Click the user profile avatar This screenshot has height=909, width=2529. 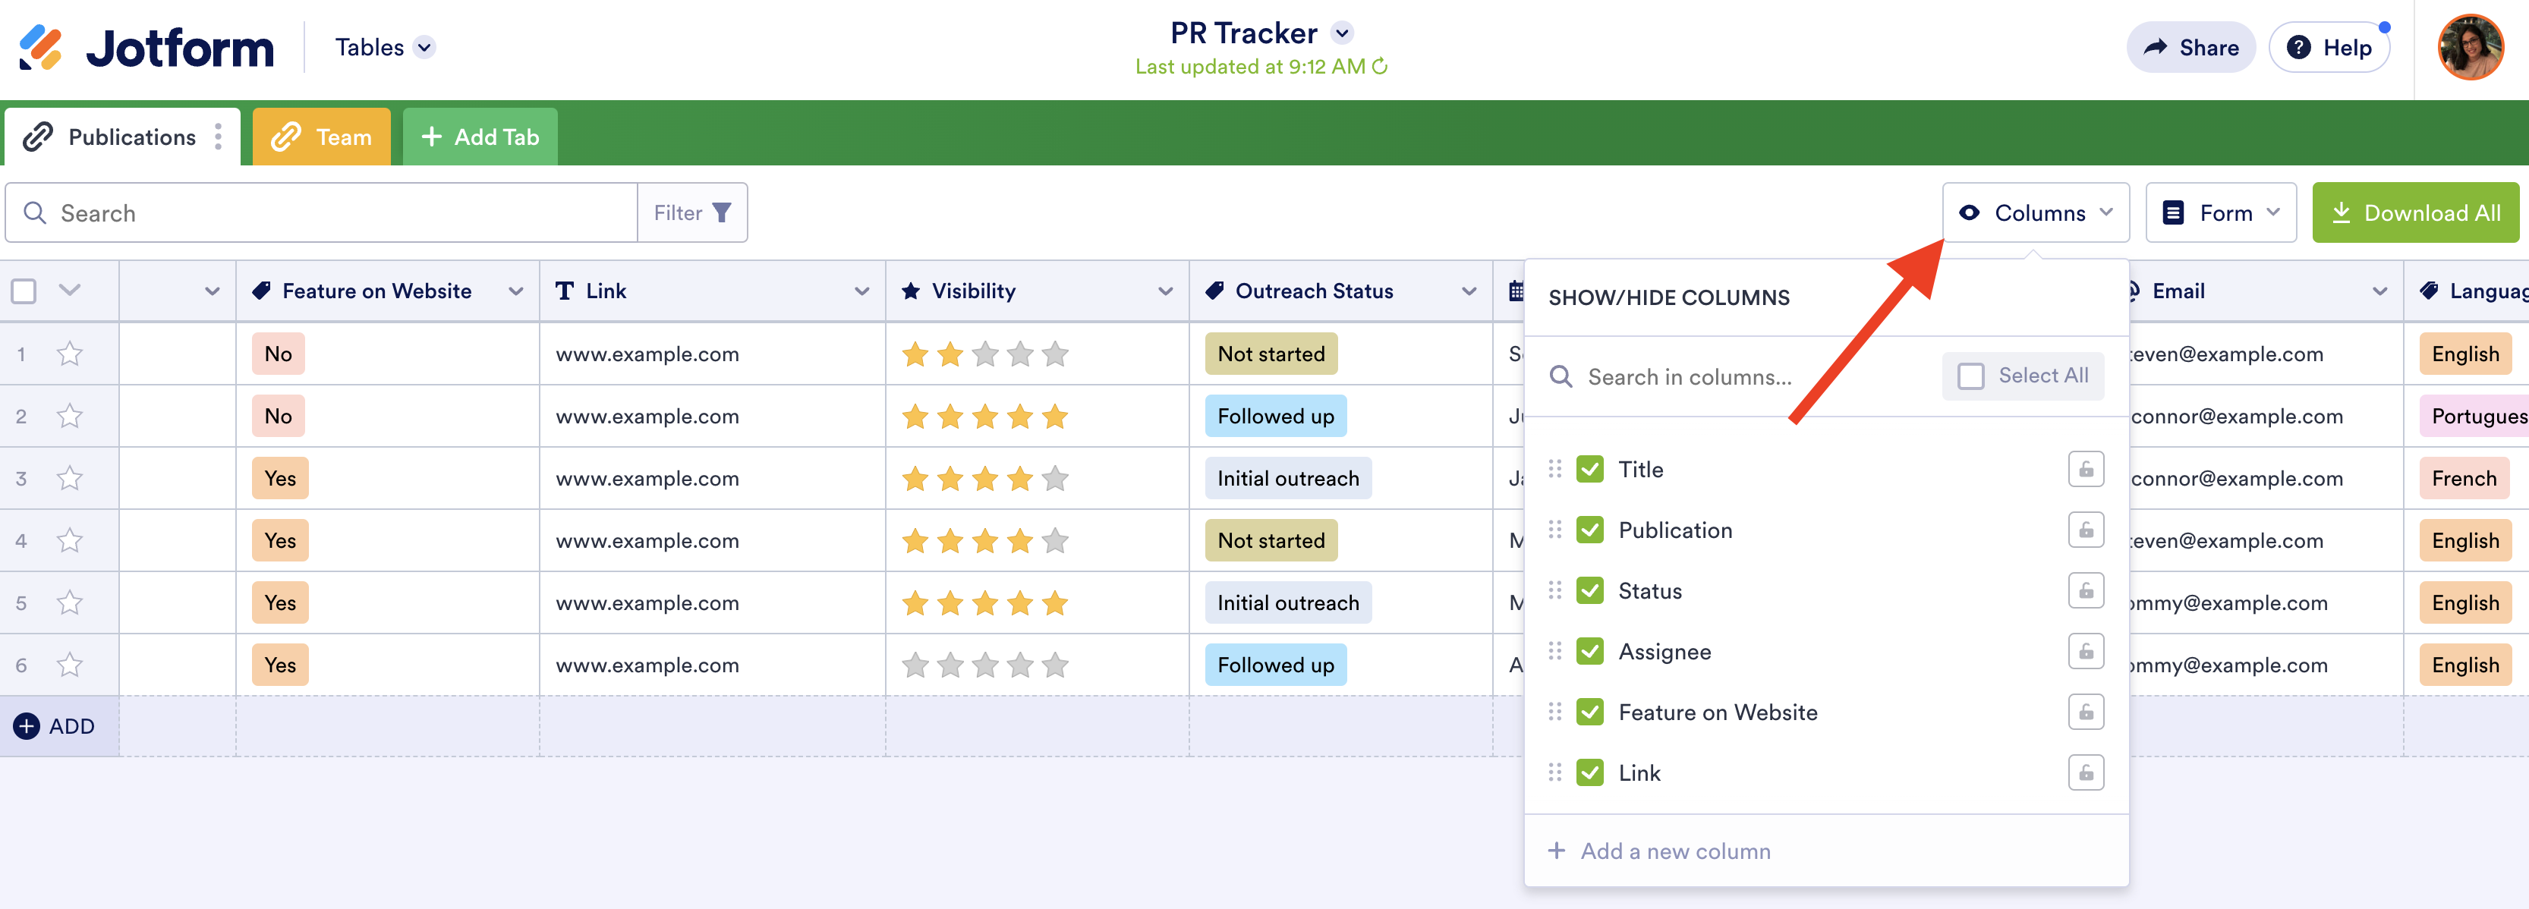click(x=2469, y=47)
